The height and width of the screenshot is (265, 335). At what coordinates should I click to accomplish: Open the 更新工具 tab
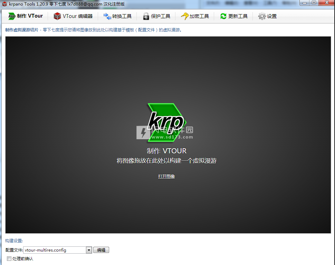tap(234, 16)
